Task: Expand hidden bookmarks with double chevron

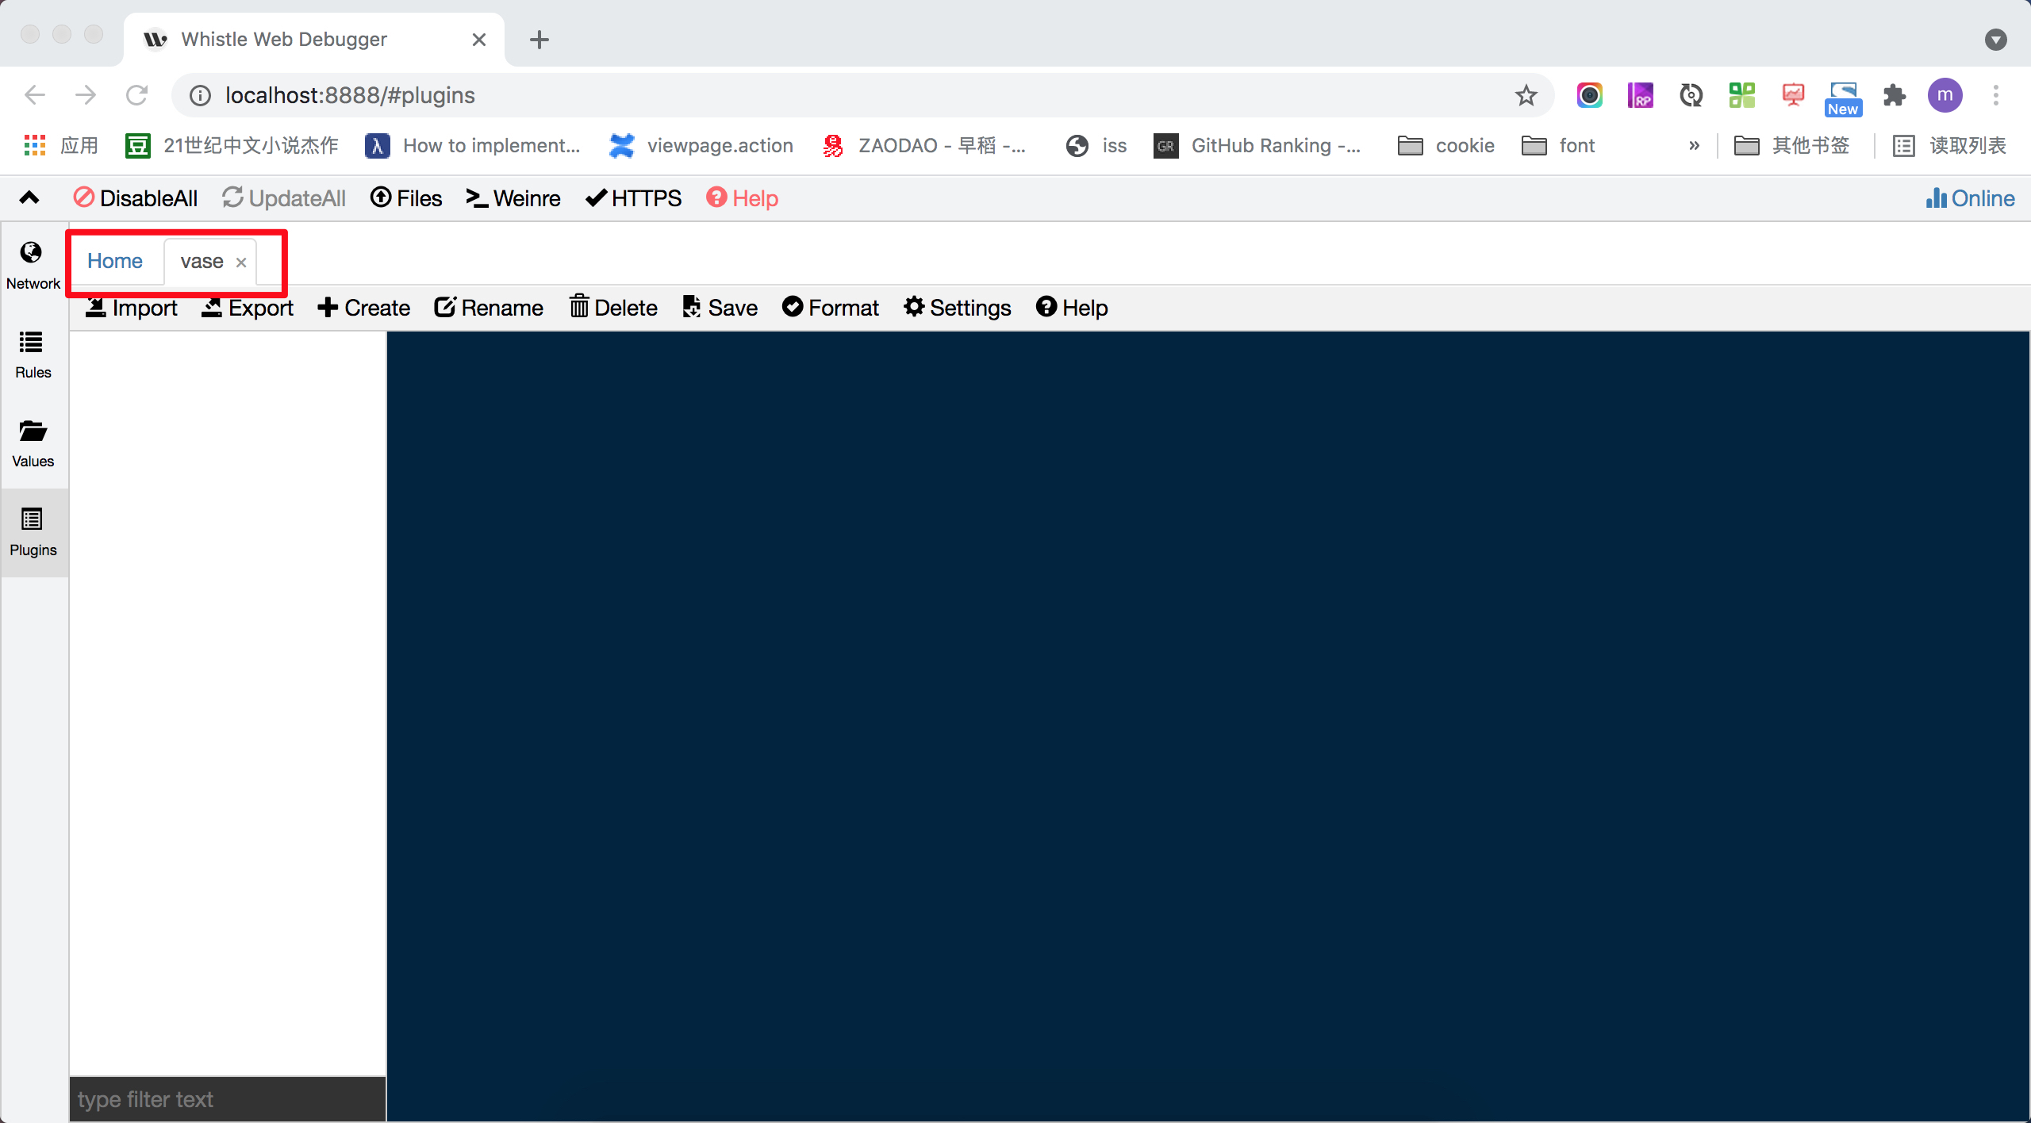Action: click(1694, 146)
